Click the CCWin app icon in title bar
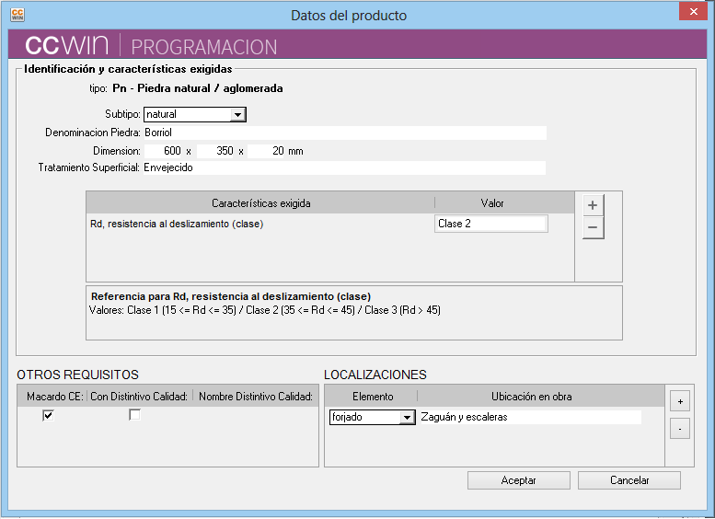This screenshot has width=715, height=519. (17, 15)
